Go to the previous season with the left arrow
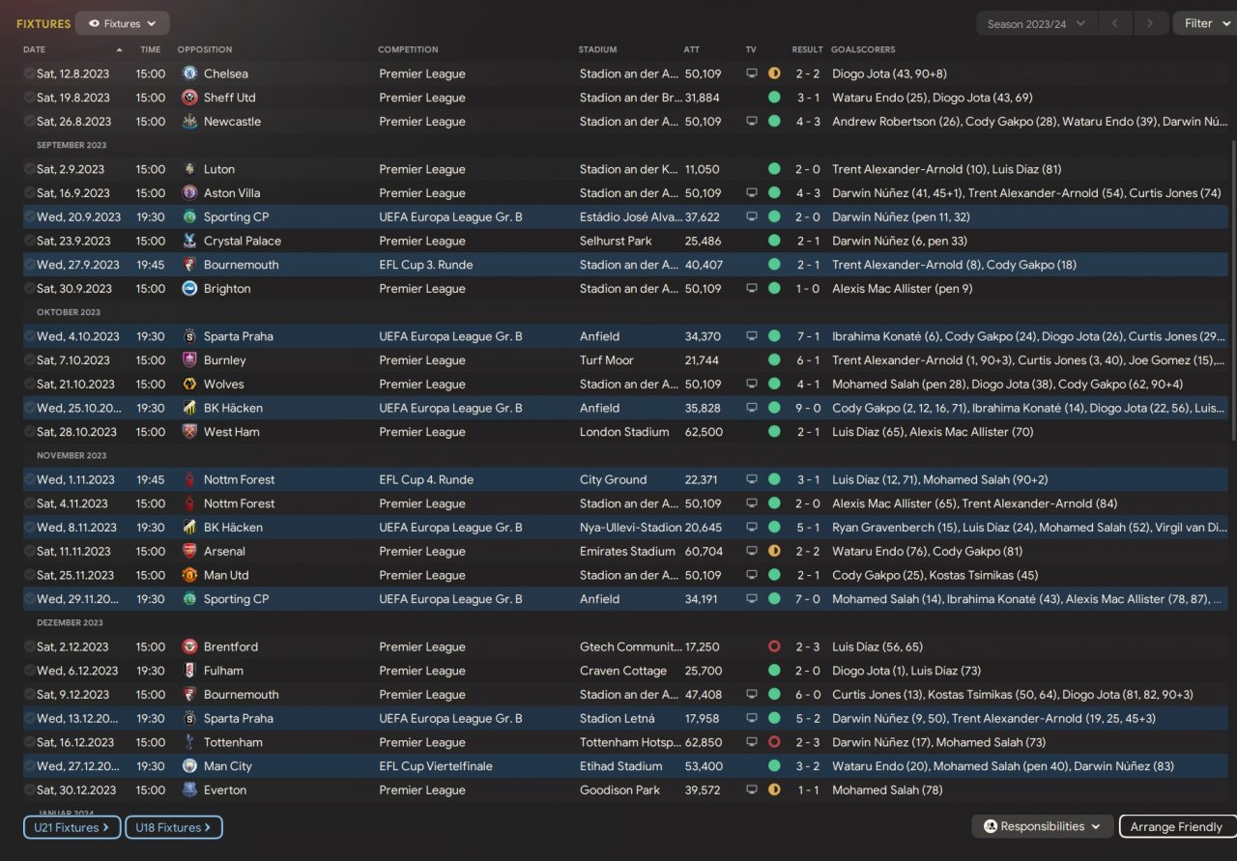1237x861 pixels. [1114, 24]
